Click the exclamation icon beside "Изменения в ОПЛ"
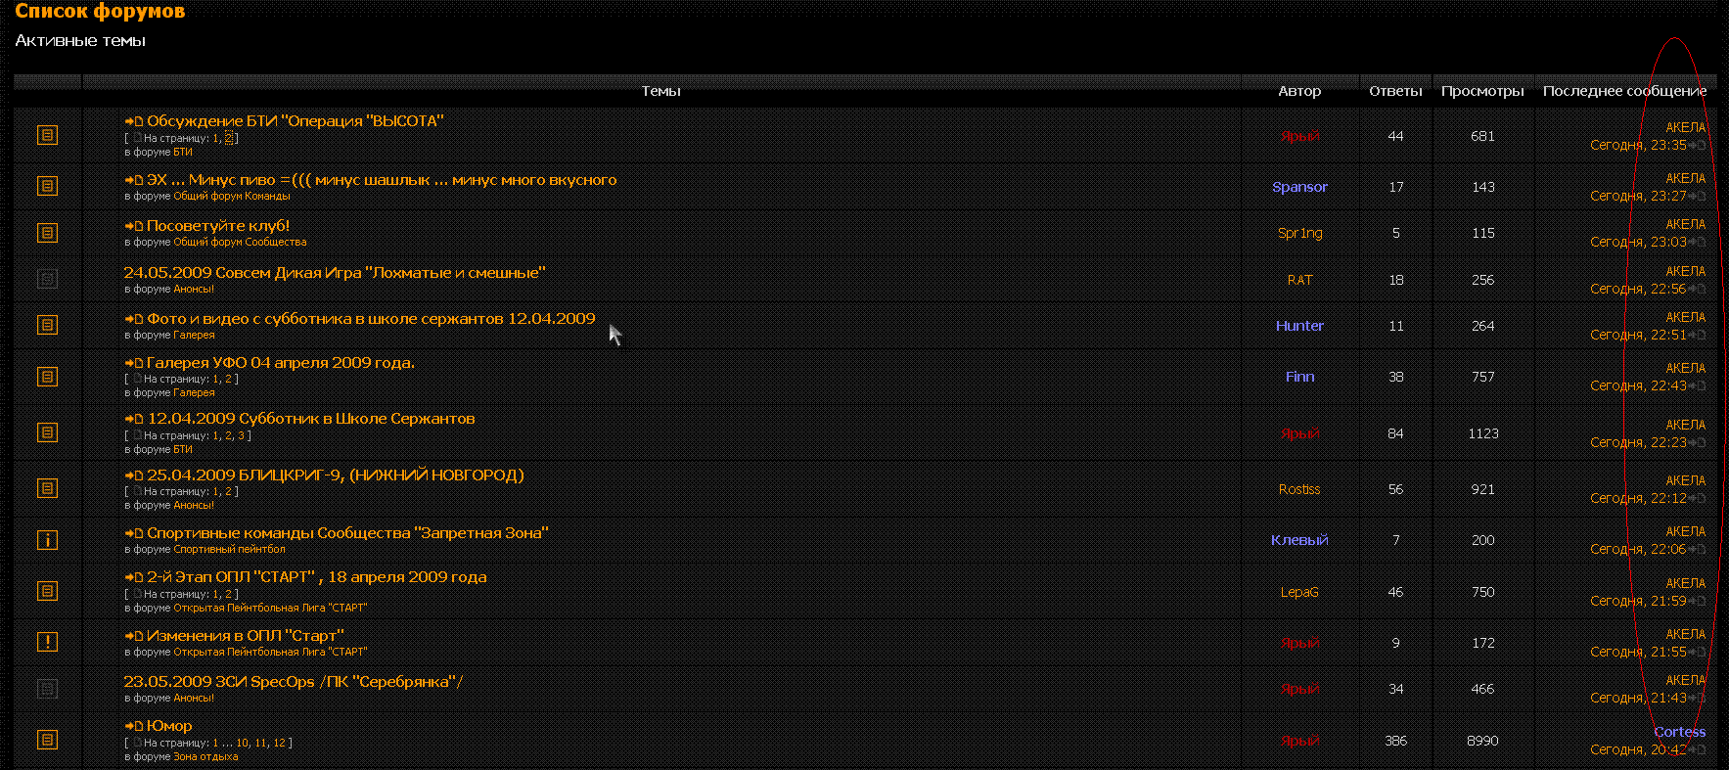 pos(47,642)
